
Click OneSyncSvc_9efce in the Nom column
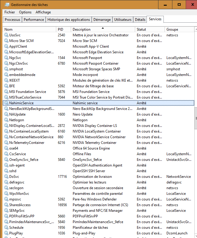tap(24, 160)
